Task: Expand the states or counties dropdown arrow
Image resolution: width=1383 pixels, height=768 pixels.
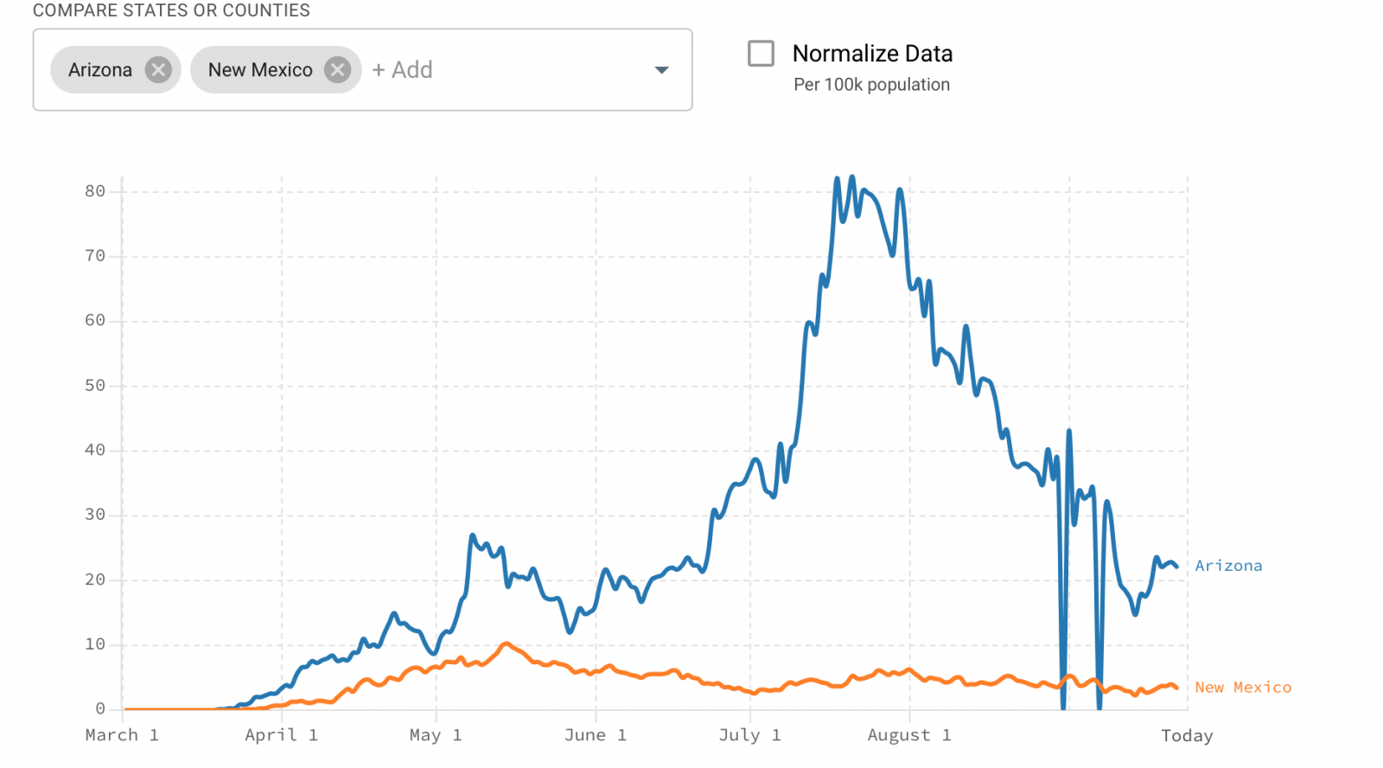Action: pos(661,70)
